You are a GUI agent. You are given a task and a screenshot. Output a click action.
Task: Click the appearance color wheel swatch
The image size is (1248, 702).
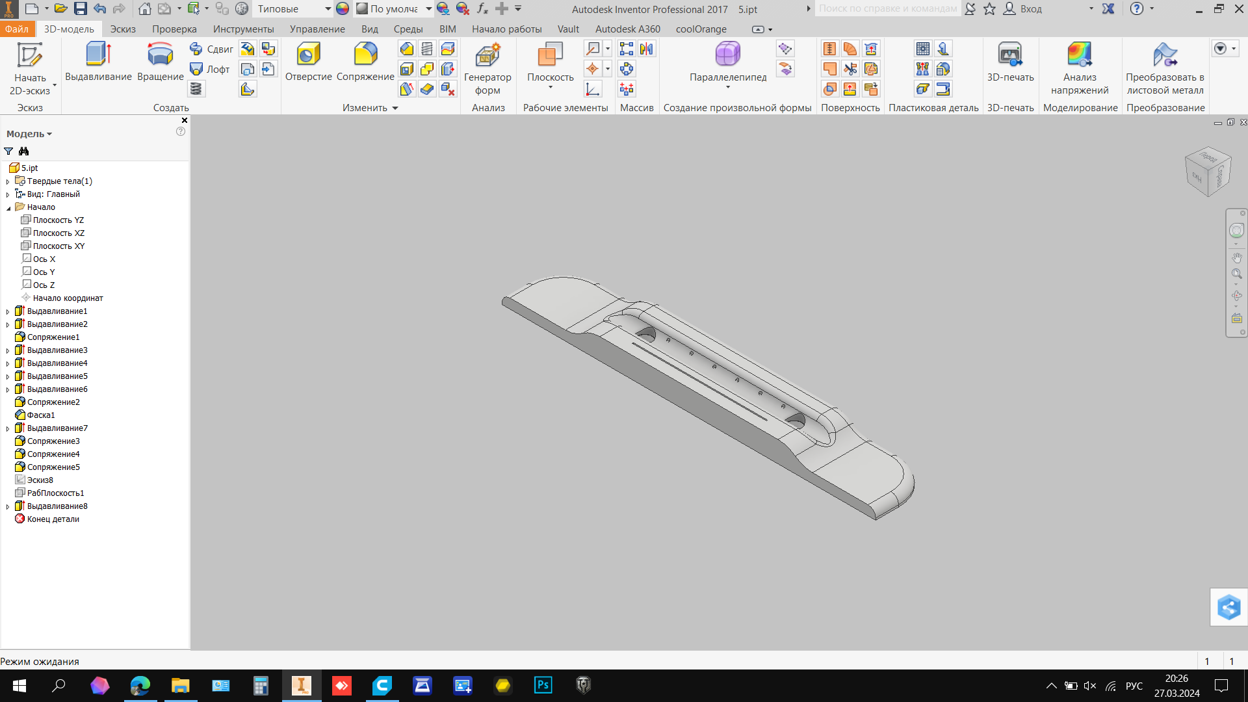(343, 9)
